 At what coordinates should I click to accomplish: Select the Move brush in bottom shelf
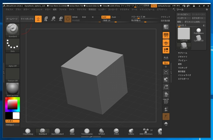point(72,132)
